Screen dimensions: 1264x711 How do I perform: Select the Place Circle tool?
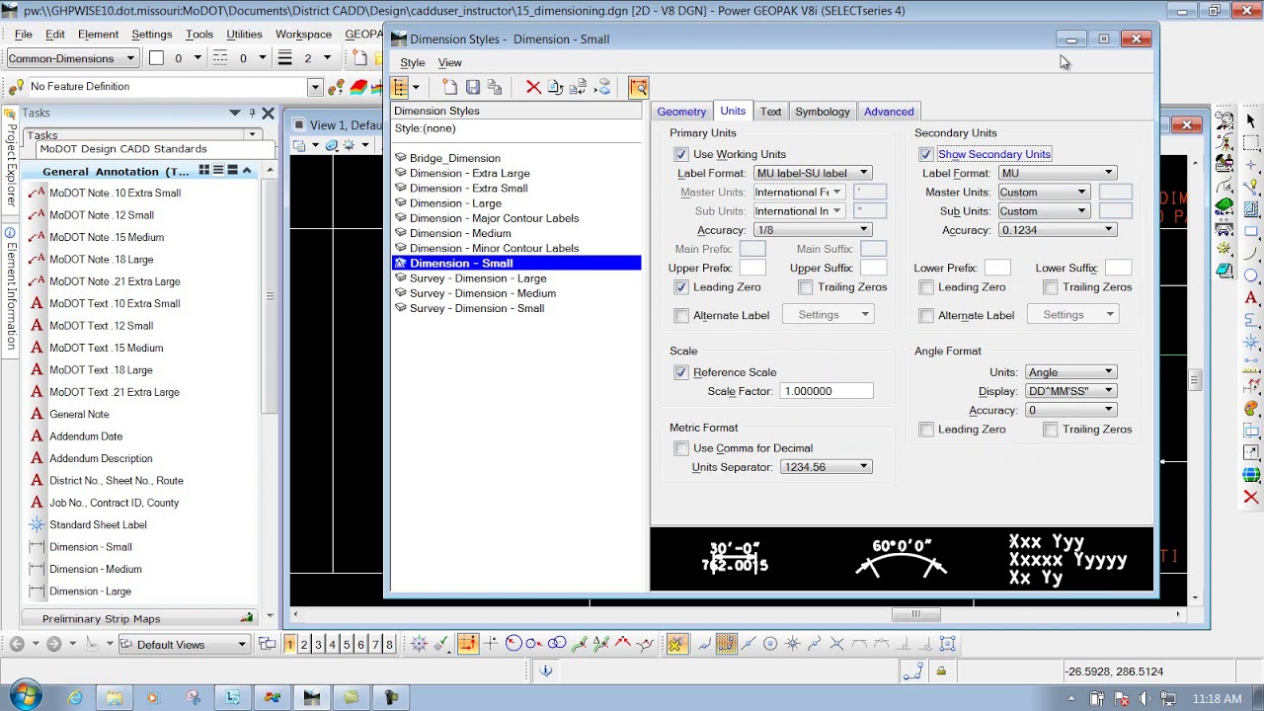tap(1251, 276)
